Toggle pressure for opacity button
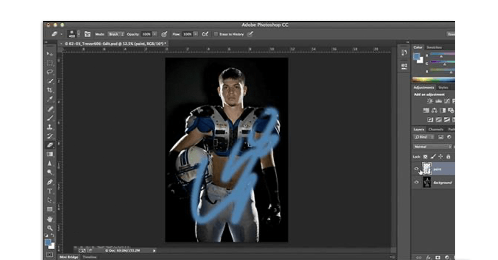This screenshot has height=260, width=498. pos(164,34)
